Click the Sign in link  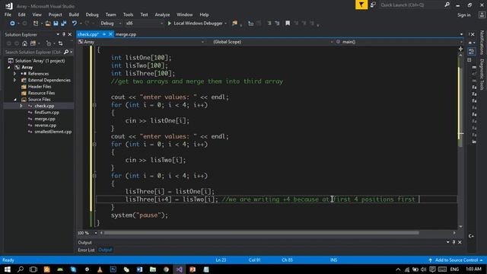pyautogui.click(x=463, y=15)
